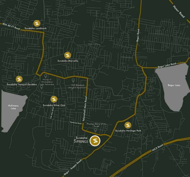190x177 pixels.
Task: Select the Suraksha Tranquil Gardens S marker
Action: (x=19, y=79)
